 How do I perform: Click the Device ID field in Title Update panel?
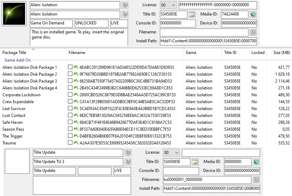[x=242, y=171]
